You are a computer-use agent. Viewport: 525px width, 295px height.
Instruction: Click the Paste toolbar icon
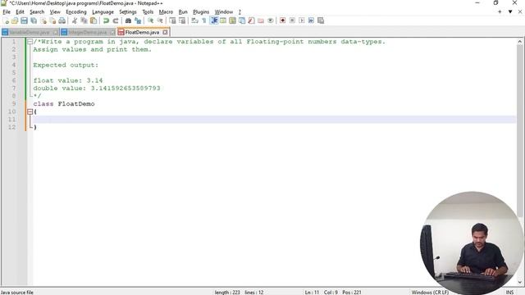(94, 20)
